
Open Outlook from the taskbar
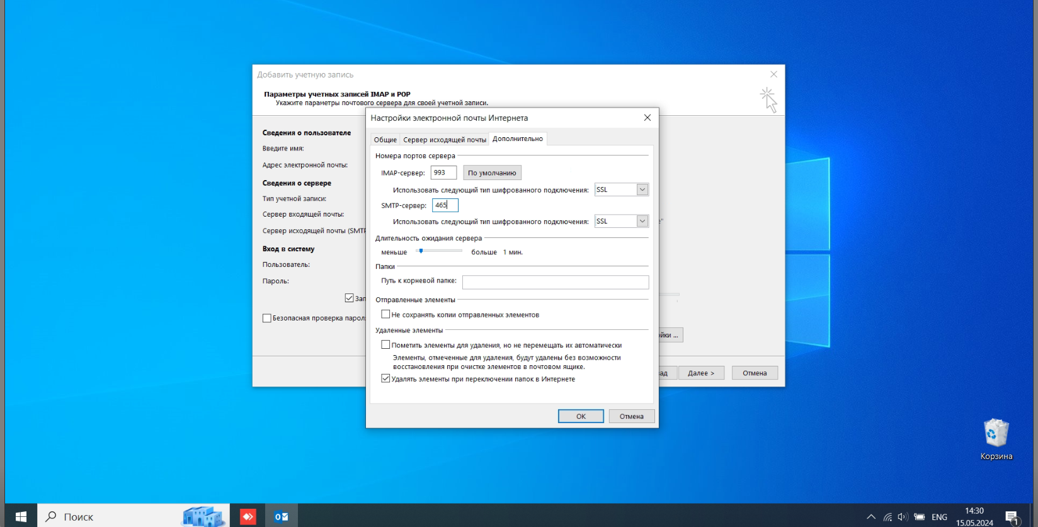[281, 516]
